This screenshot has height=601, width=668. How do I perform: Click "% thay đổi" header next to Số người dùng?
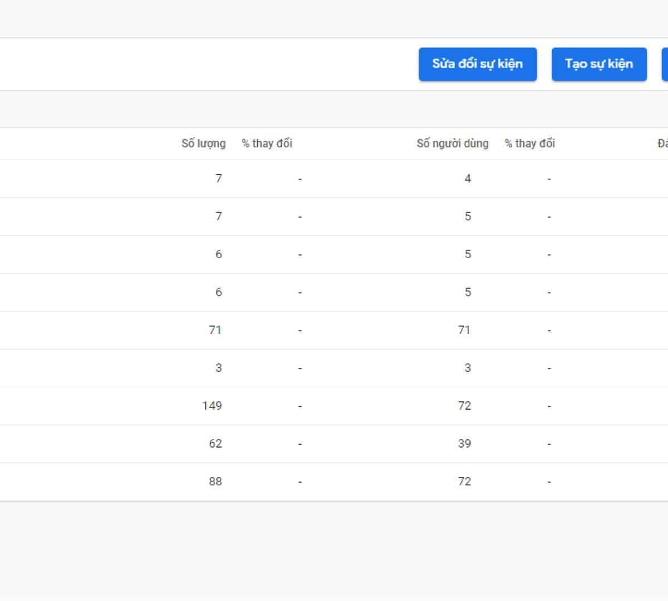tap(529, 144)
